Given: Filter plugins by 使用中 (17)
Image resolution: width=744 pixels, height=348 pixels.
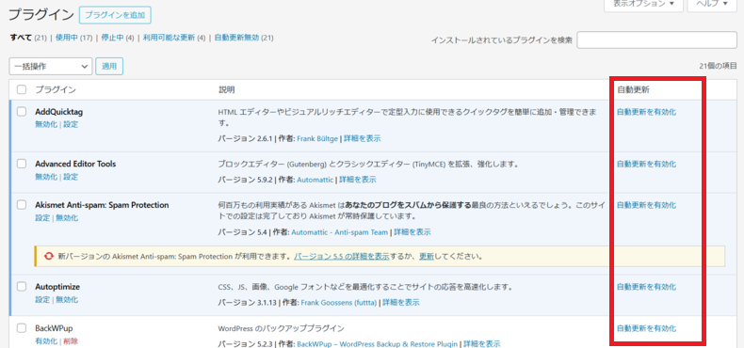Looking at the screenshot, I should tap(73, 38).
